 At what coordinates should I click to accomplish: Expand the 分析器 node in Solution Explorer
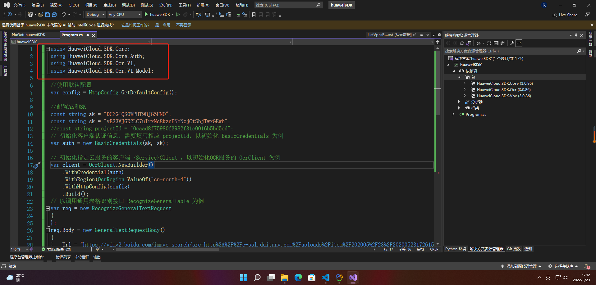click(x=459, y=102)
